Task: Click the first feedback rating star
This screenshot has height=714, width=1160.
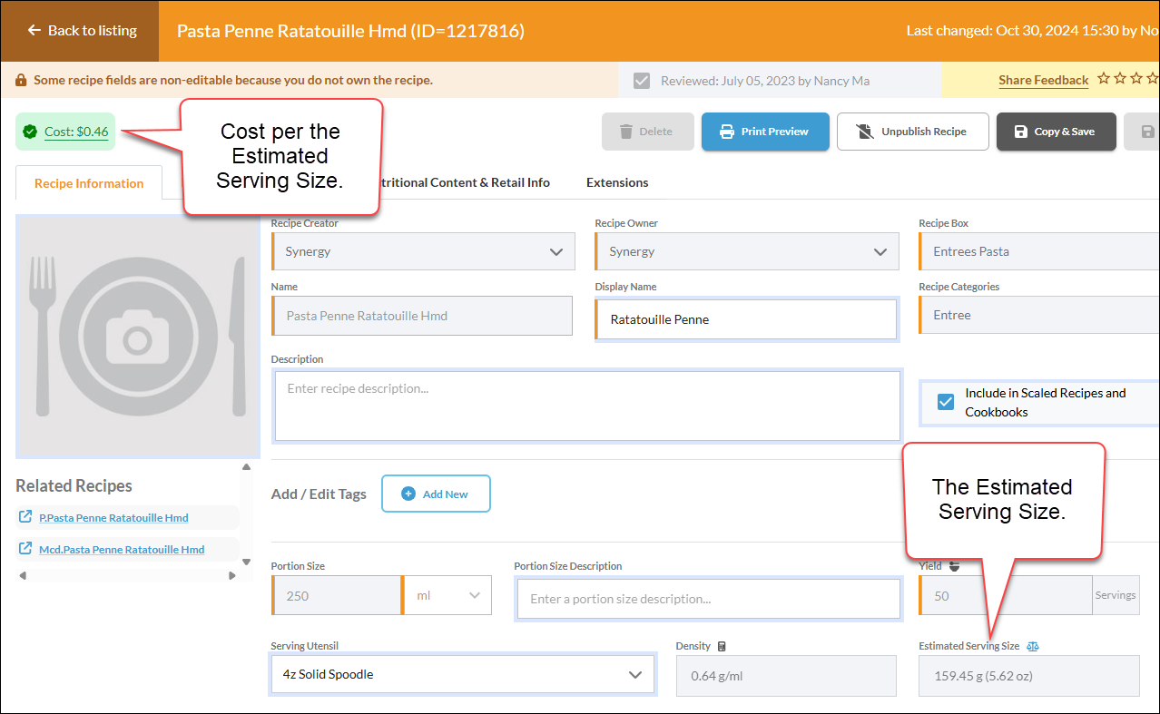Action: (1104, 79)
